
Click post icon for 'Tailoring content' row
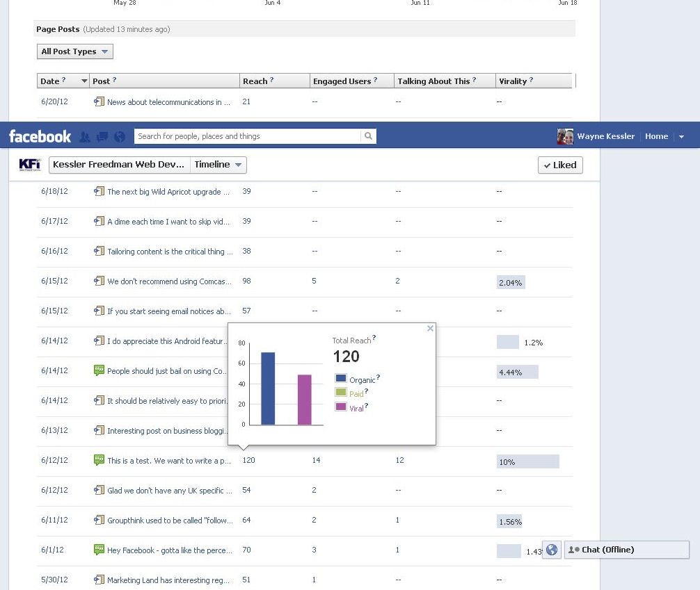99,251
